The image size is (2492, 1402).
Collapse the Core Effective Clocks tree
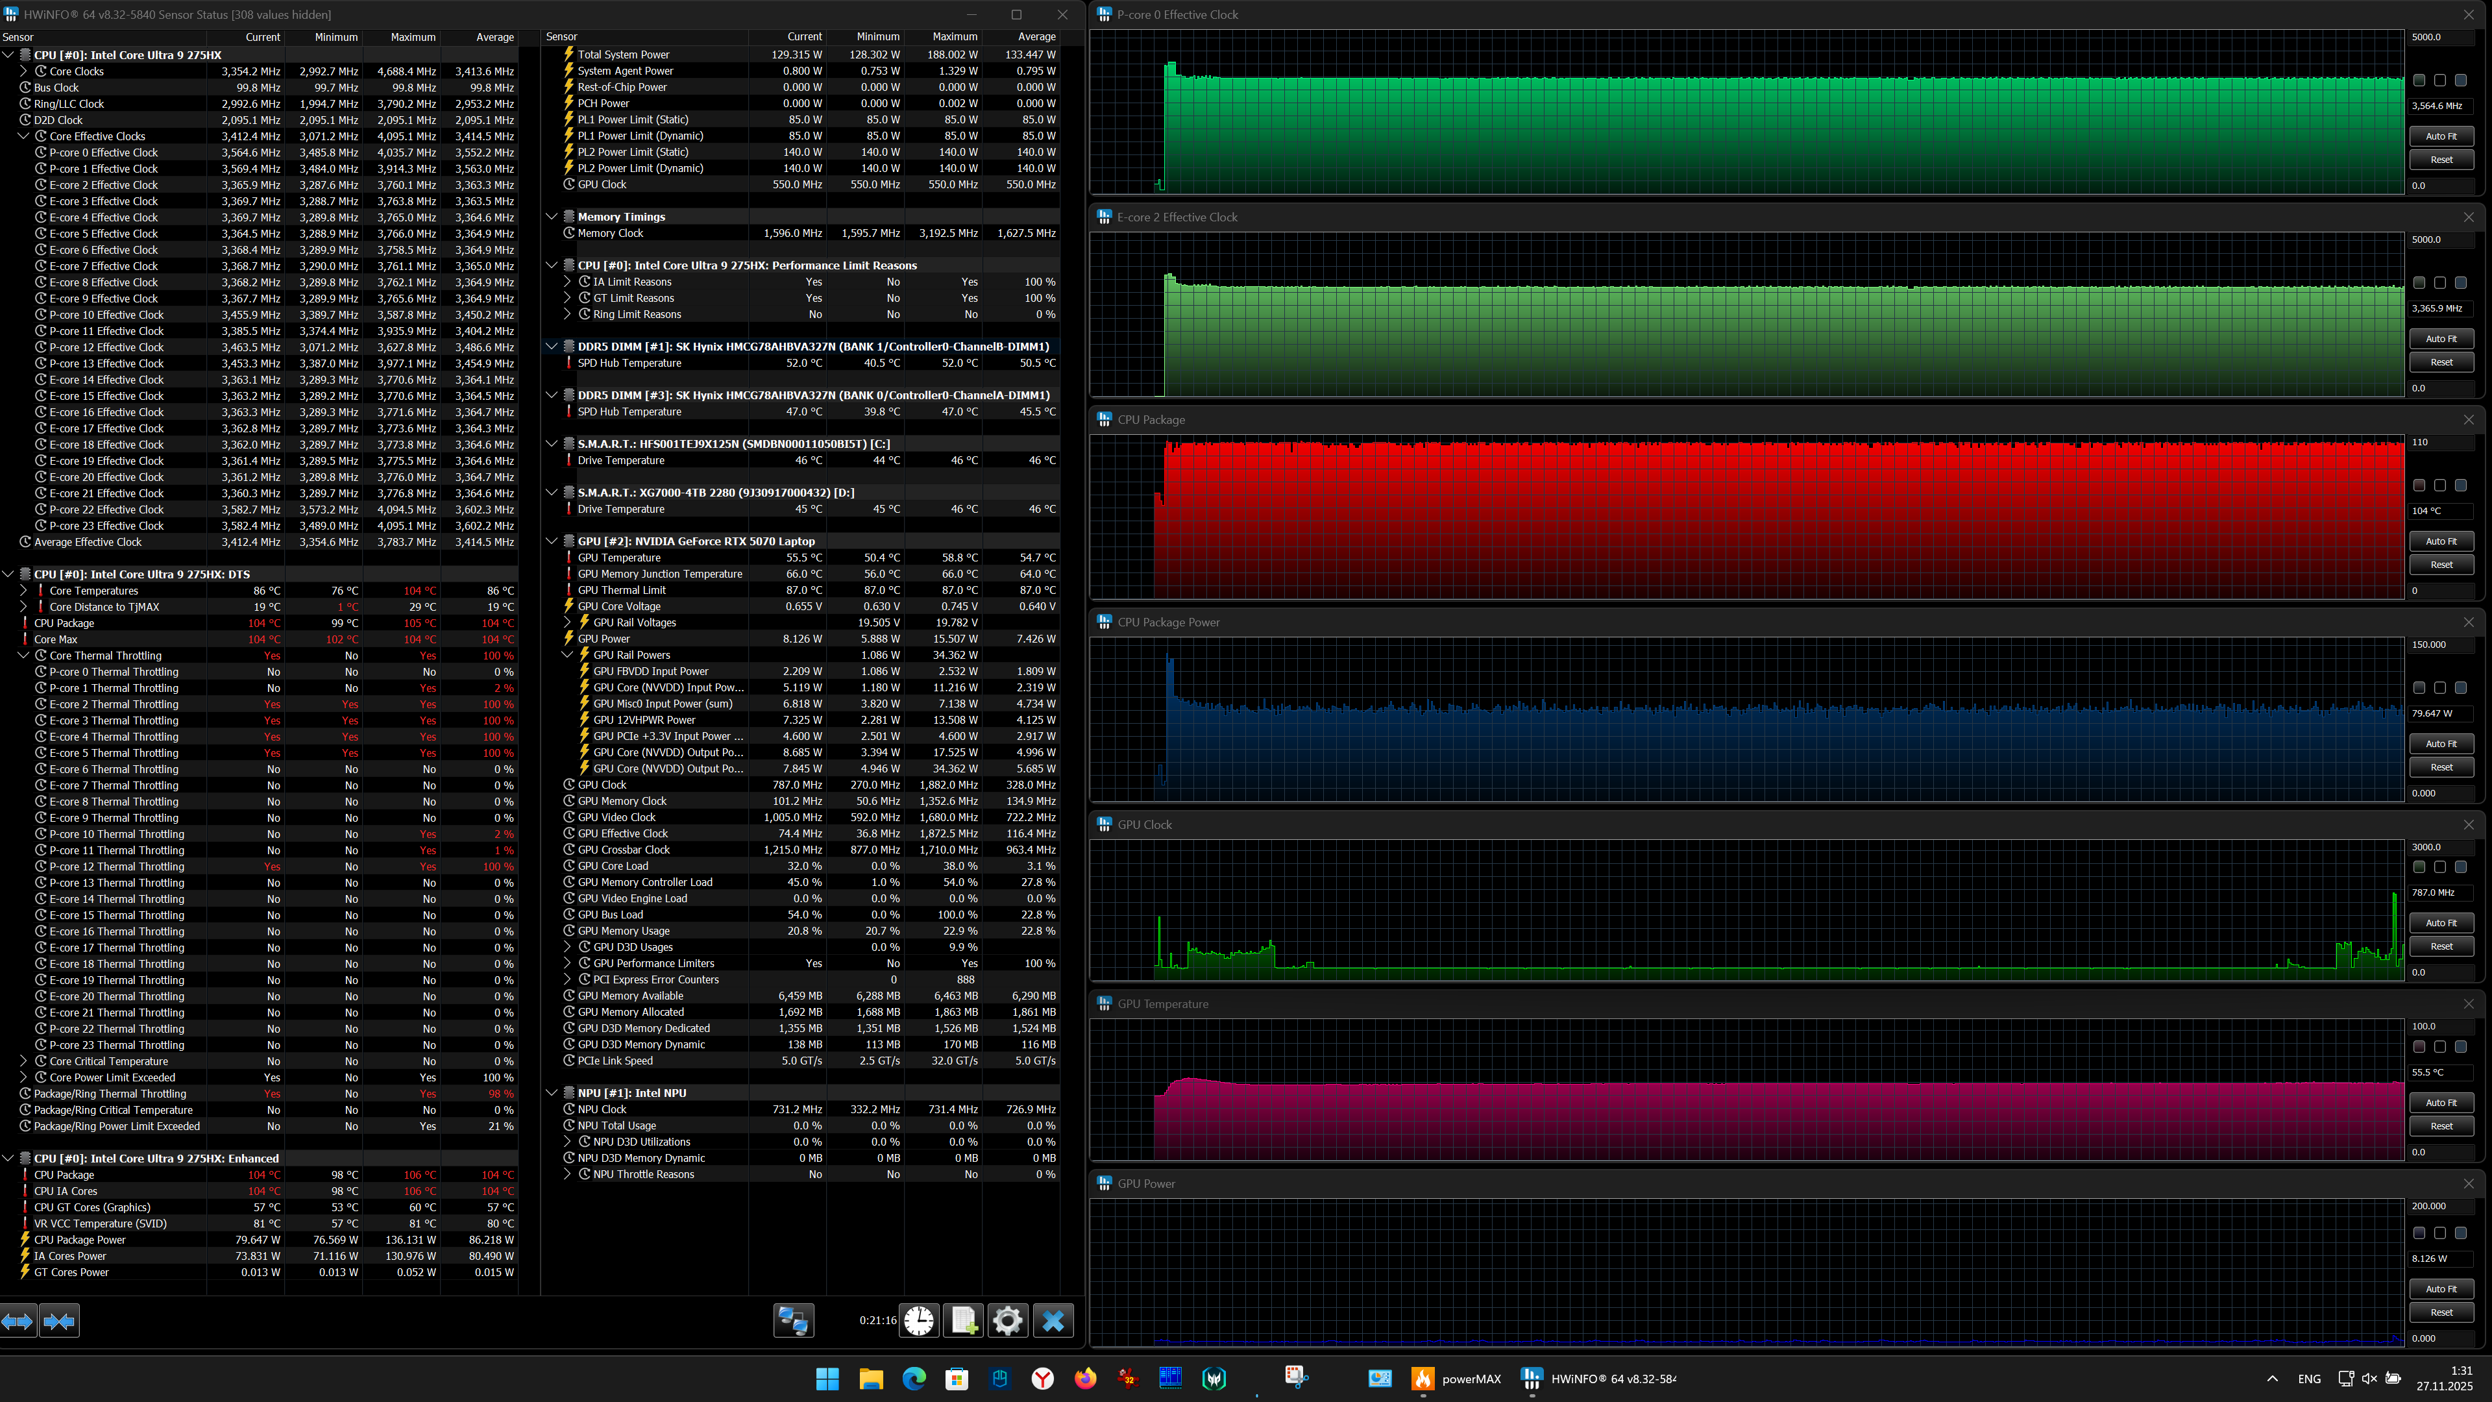tap(24, 136)
